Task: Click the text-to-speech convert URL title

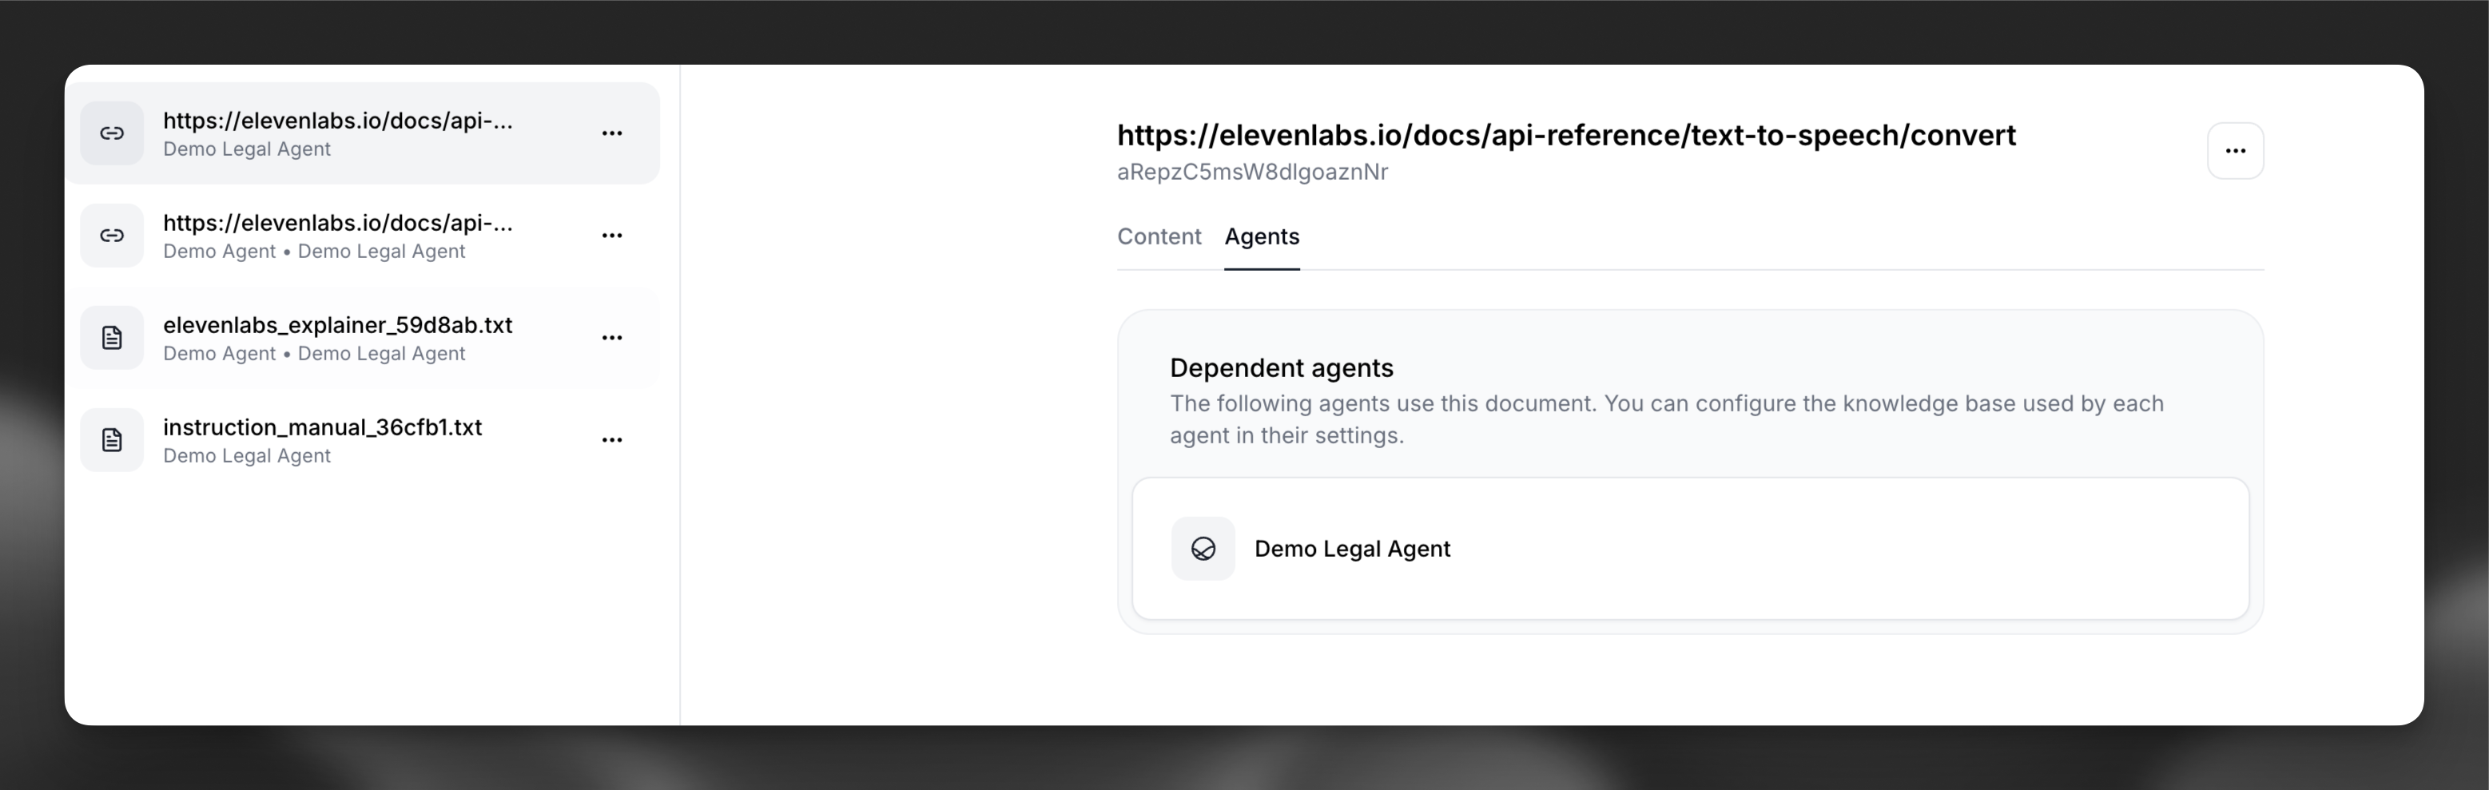Action: pyautogui.click(x=1565, y=135)
